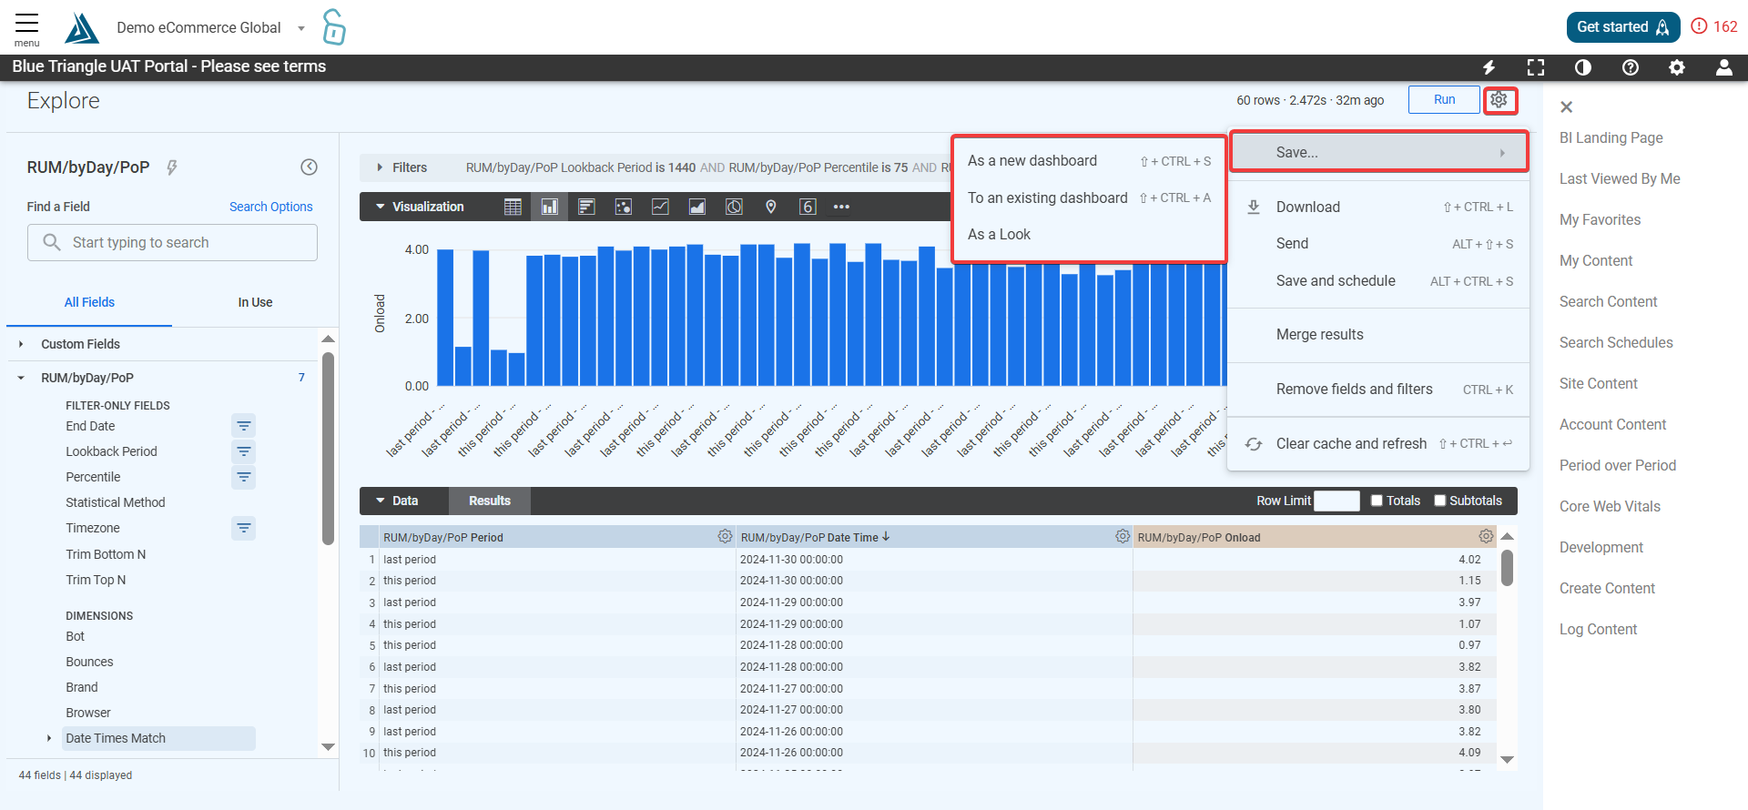
Task: Select the pie chart visualization icon
Action: tap(734, 207)
